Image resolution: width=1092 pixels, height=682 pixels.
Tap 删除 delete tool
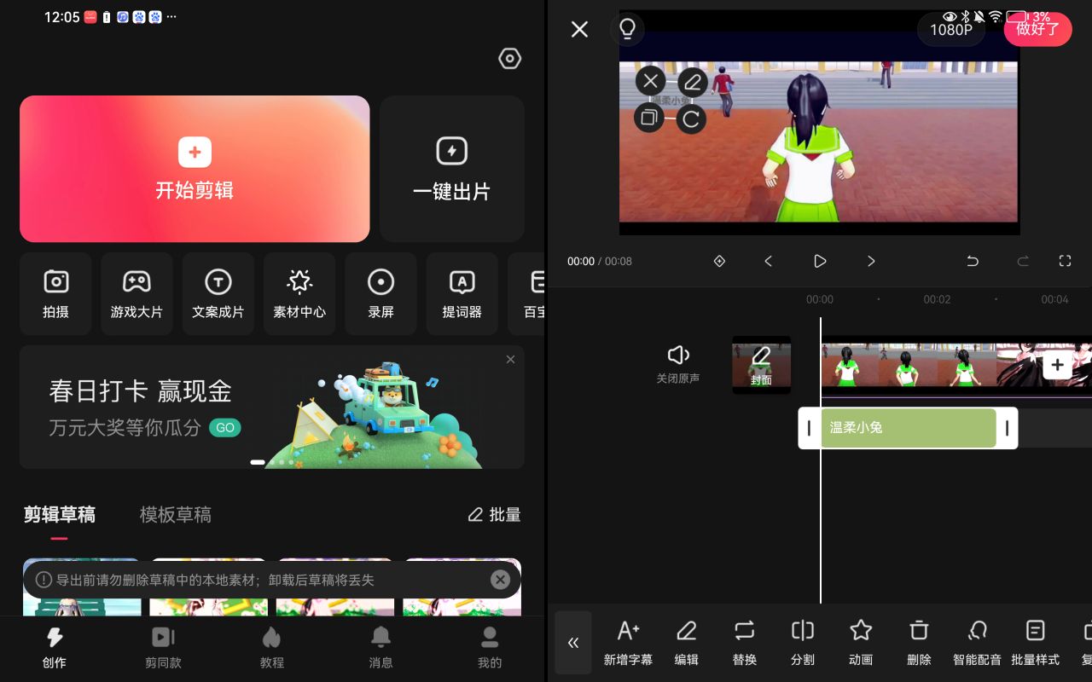919,642
